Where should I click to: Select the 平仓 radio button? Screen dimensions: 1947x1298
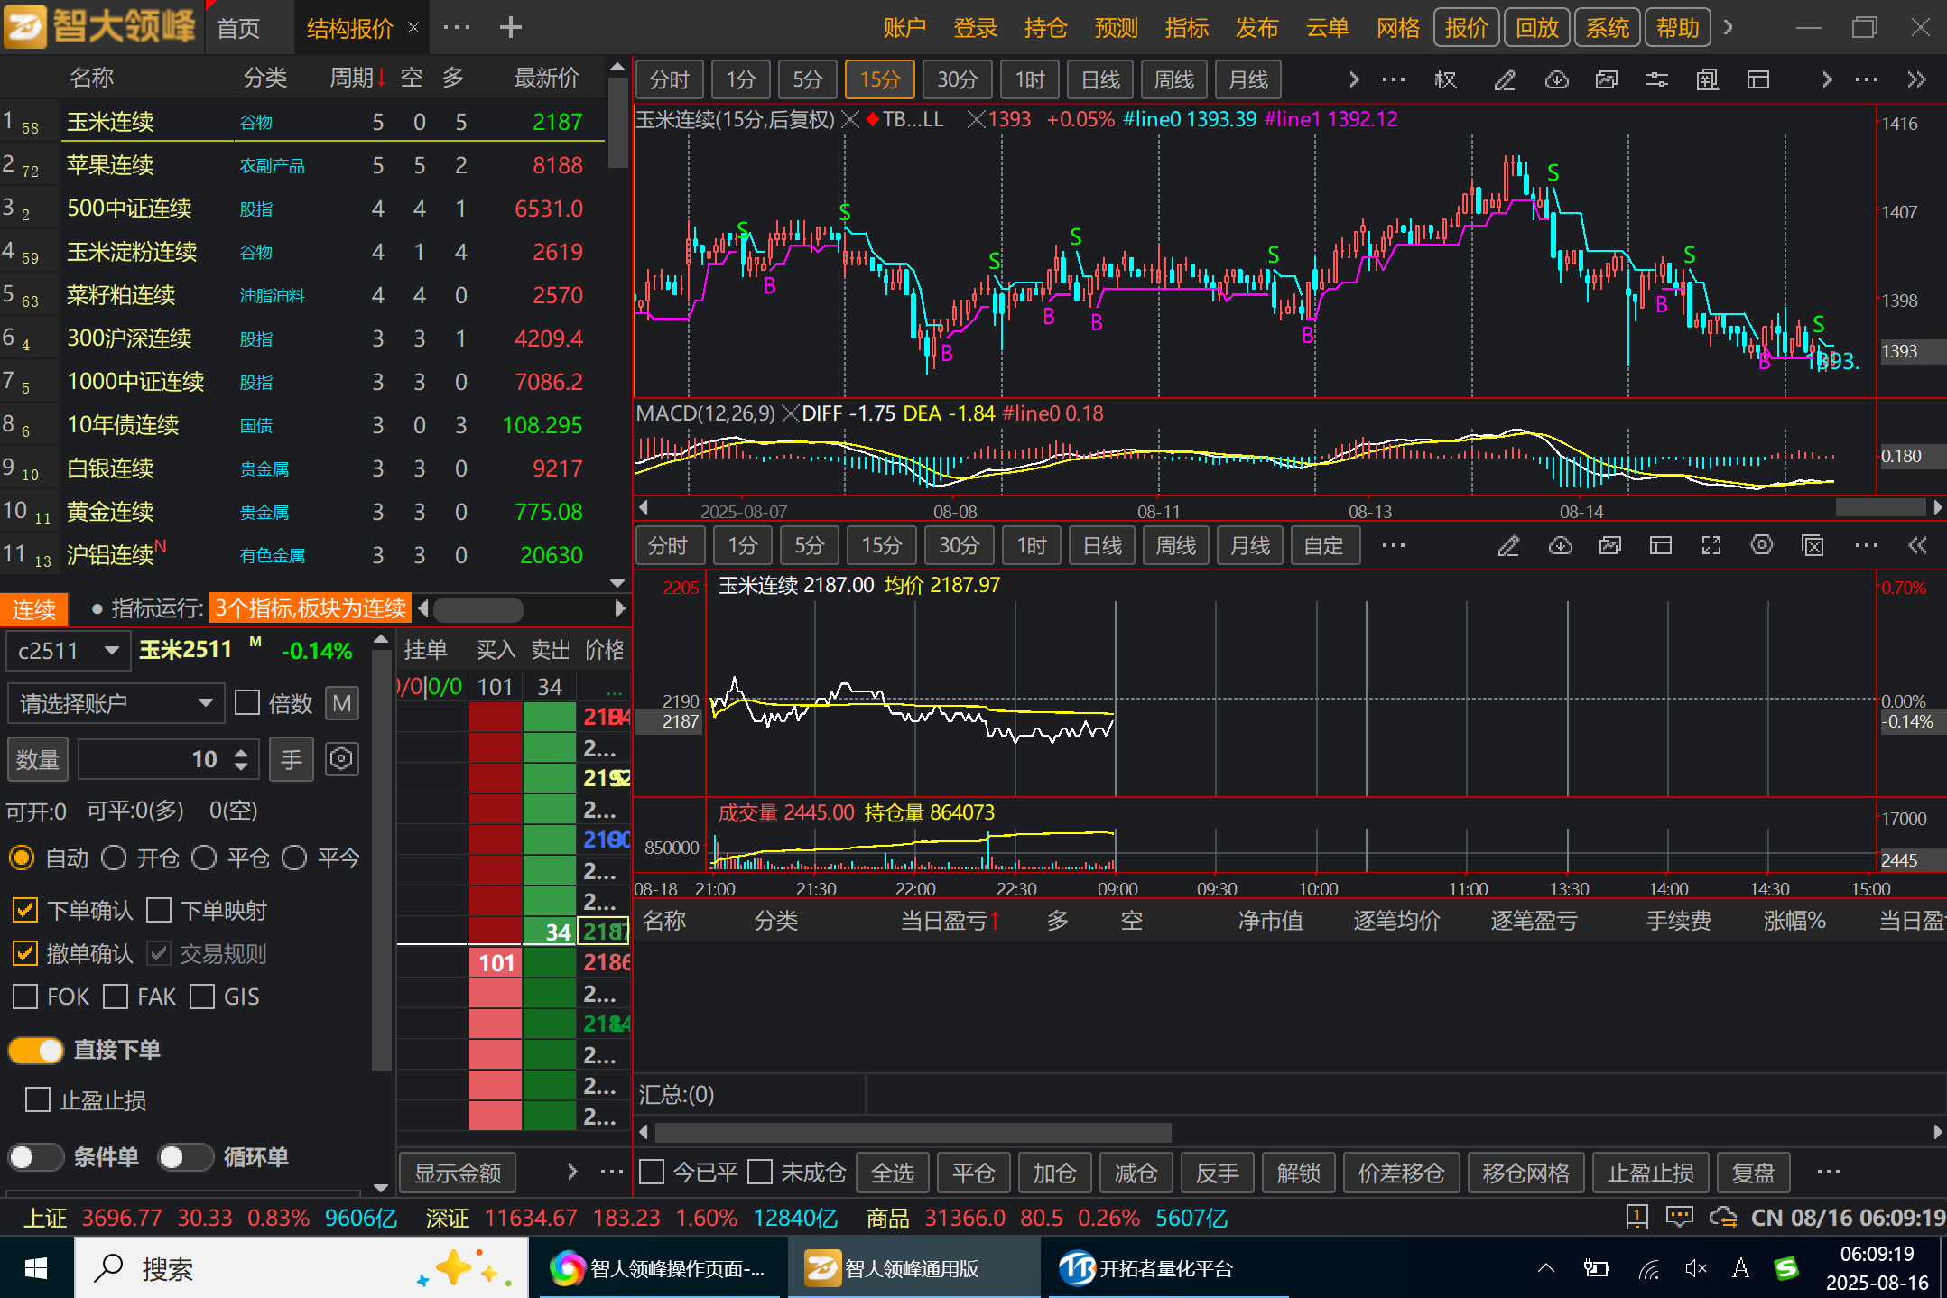204,858
